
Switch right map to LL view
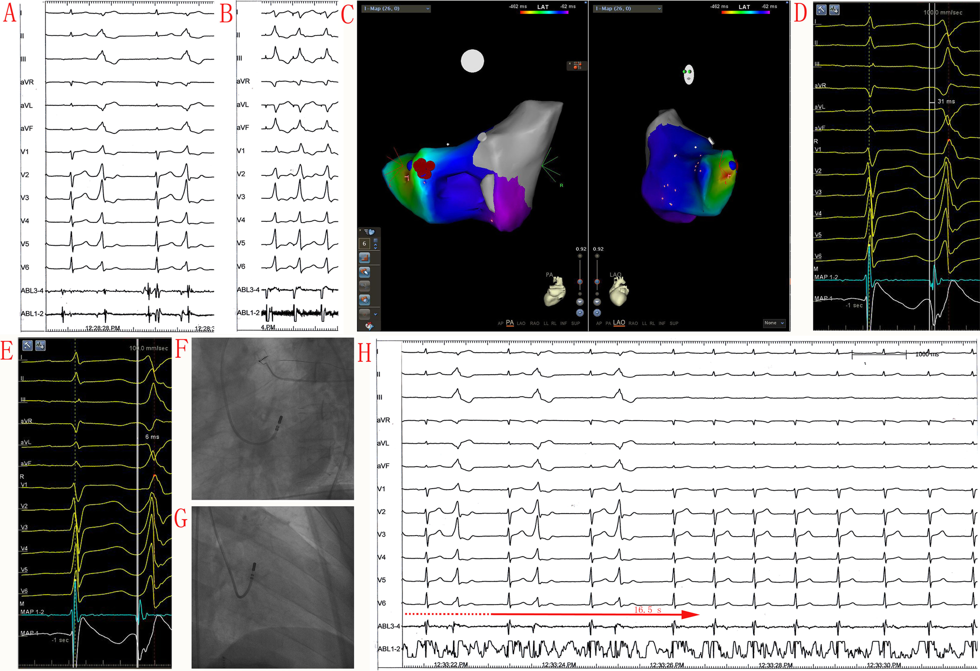pyautogui.click(x=644, y=324)
